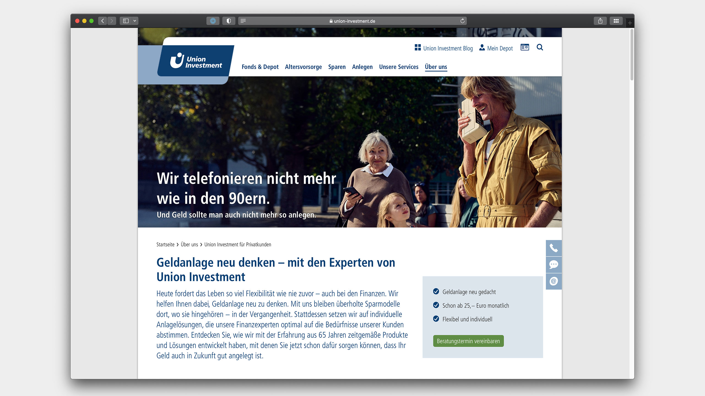Show tab overview grid icon

(x=616, y=21)
